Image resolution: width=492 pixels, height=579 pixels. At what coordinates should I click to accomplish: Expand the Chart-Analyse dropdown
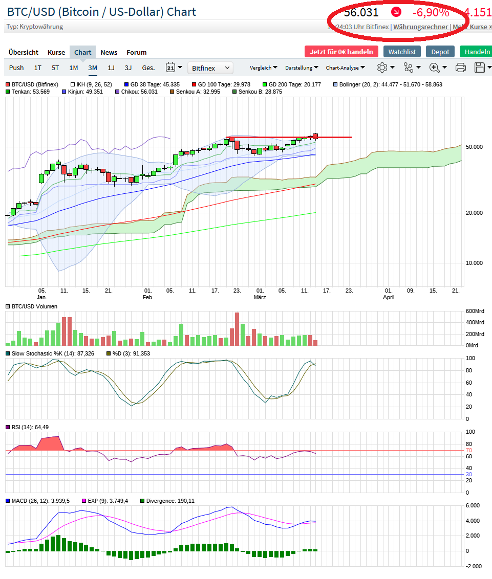tap(346, 68)
